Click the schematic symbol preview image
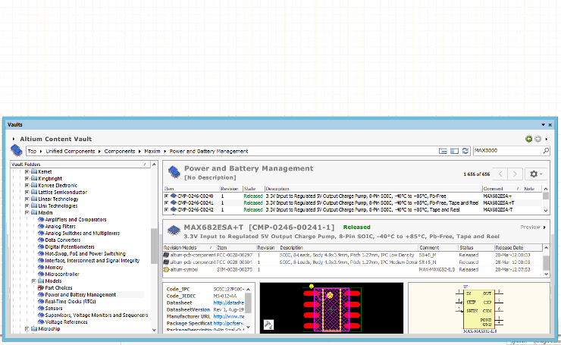This screenshot has width=561, height=345. coord(478,308)
